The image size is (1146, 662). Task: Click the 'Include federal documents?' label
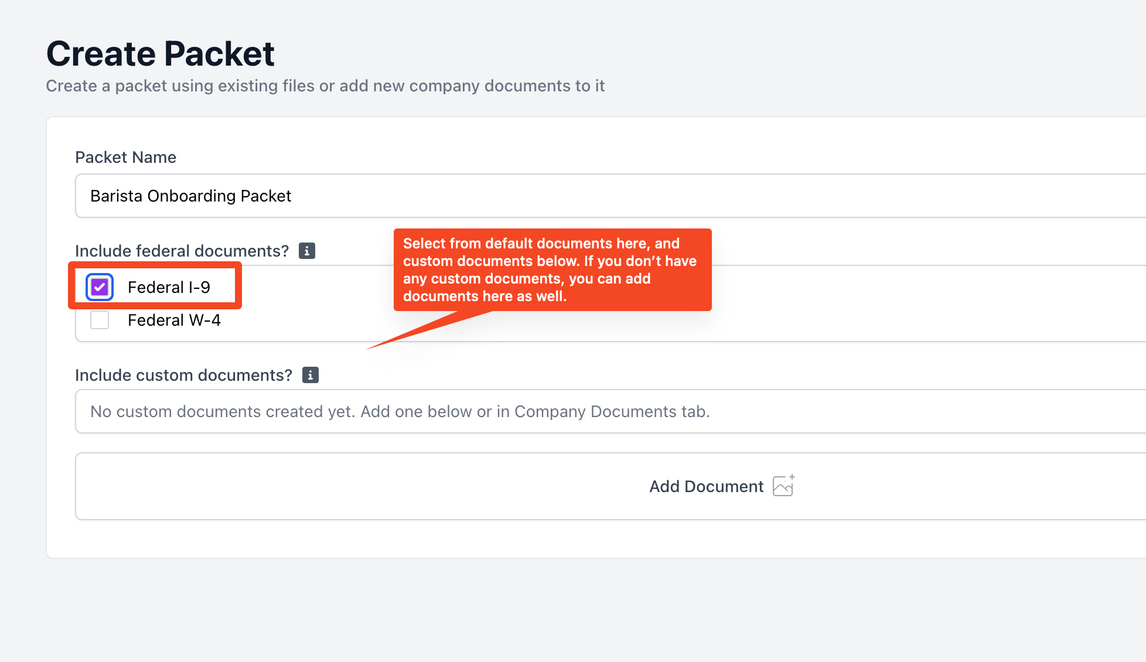[182, 251]
